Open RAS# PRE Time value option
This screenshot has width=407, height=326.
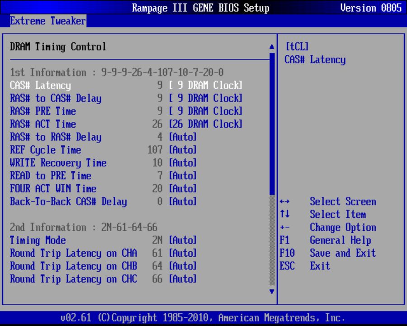[x=206, y=111]
